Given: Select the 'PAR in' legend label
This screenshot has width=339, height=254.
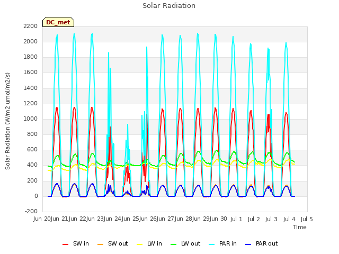Looking at the screenshot, I should 228,243.
